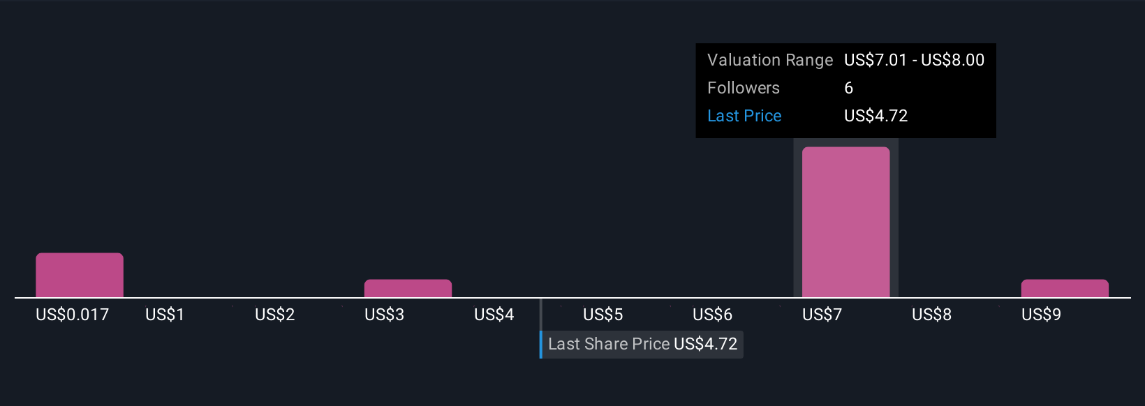Viewport: 1145px width, 406px height.
Task: Click the US$4 axis label
Action: click(494, 315)
